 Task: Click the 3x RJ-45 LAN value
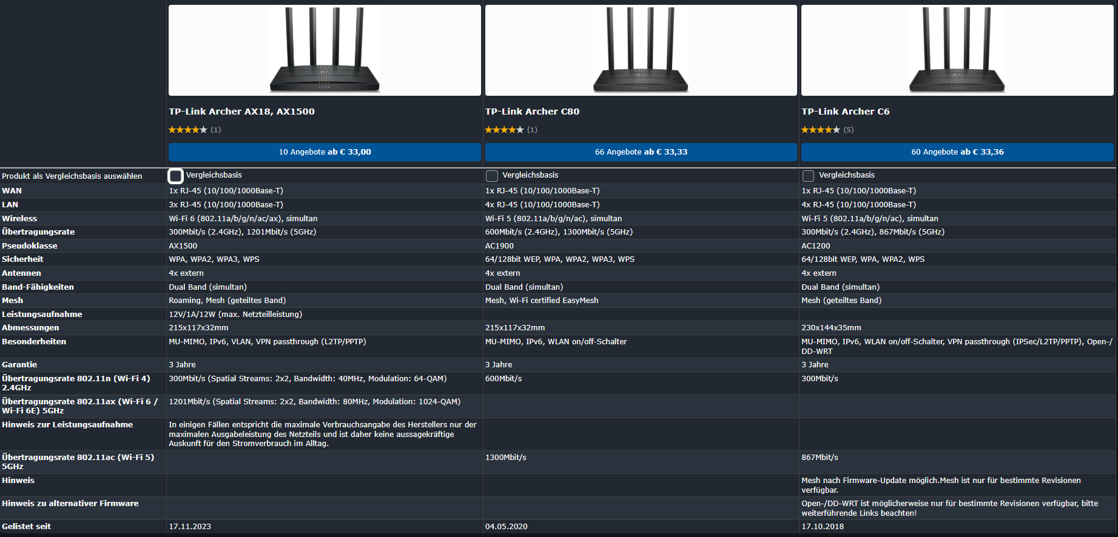tap(226, 205)
